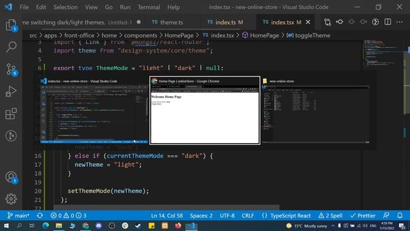This screenshot has width=410, height=231.
Task: Open the Manage gear icon
Action: coord(11,199)
